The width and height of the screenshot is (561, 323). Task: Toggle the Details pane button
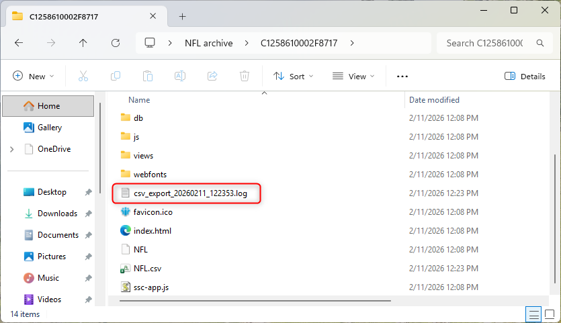tap(525, 76)
